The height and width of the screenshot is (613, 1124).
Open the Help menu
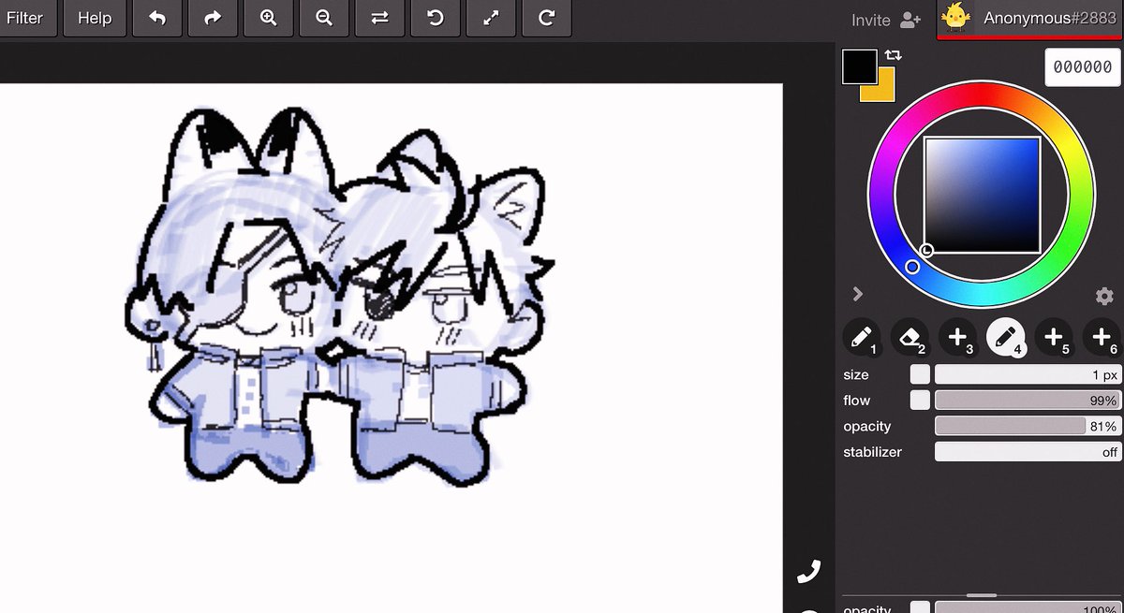tap(94, 18)
